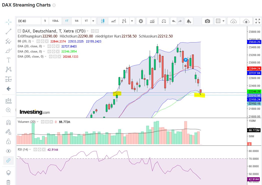
Task: Open the Indicators panel
Action: [152, 21]
